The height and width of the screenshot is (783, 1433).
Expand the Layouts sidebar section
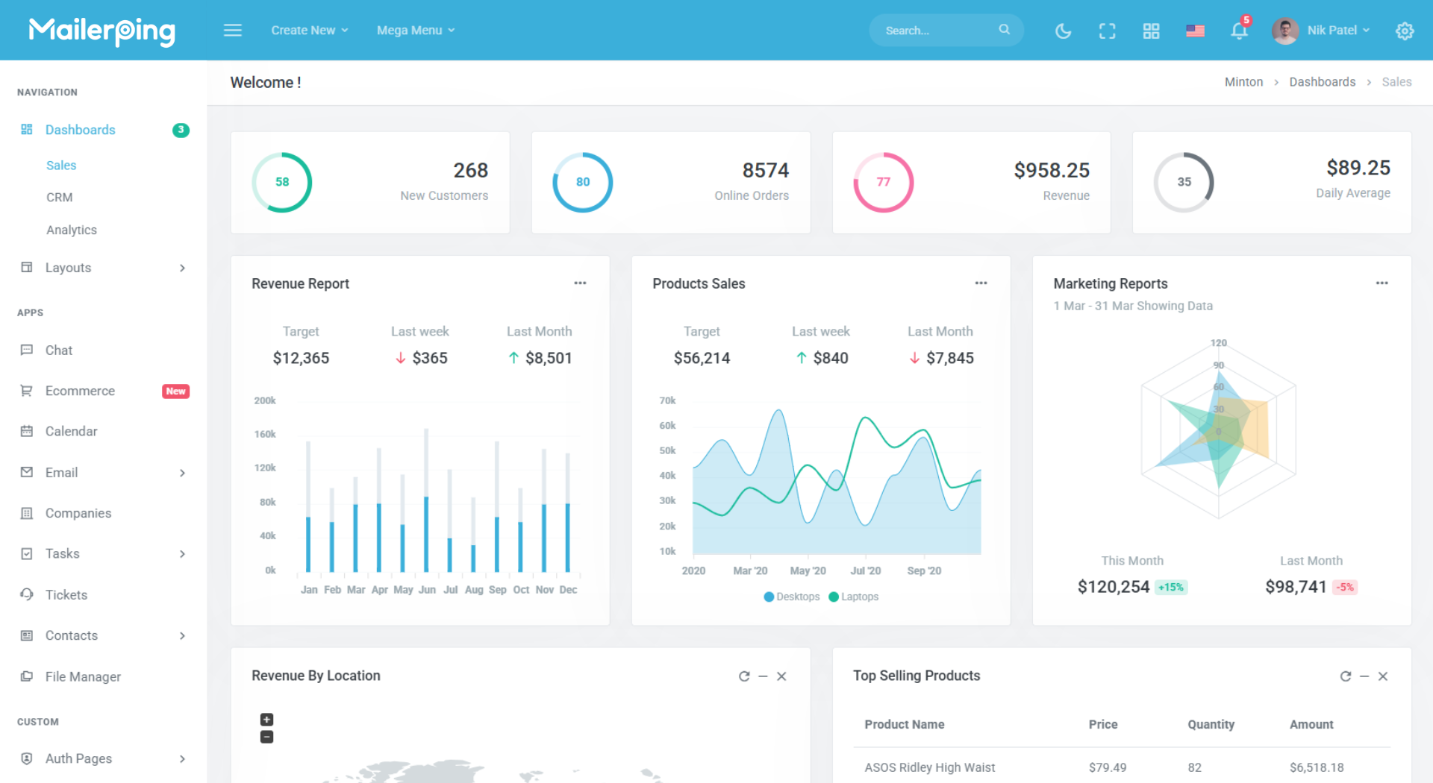(x=103, y=268)
